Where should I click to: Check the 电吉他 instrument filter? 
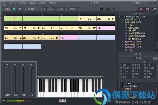click(133, 68)
